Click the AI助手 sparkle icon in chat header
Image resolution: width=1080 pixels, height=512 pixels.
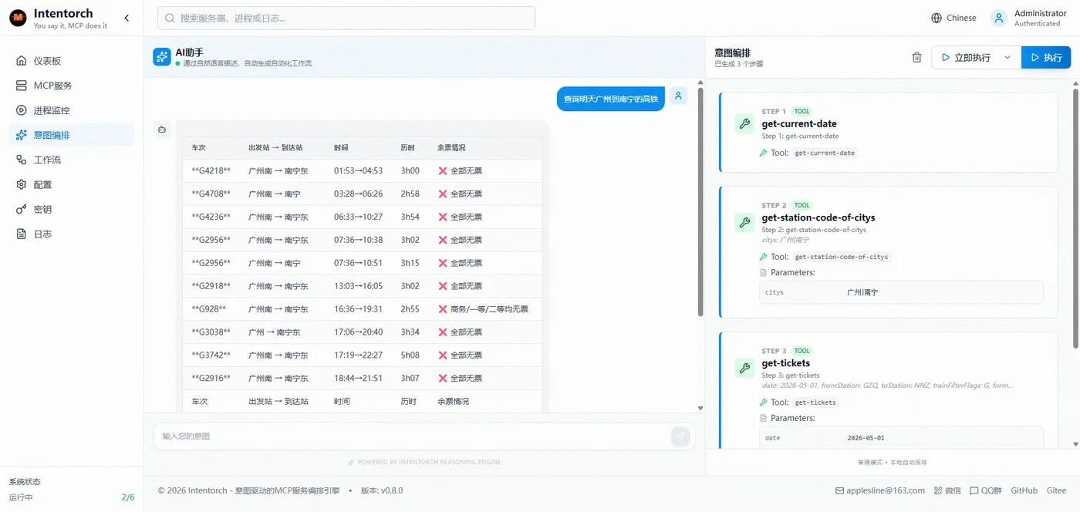pos(162,57)
